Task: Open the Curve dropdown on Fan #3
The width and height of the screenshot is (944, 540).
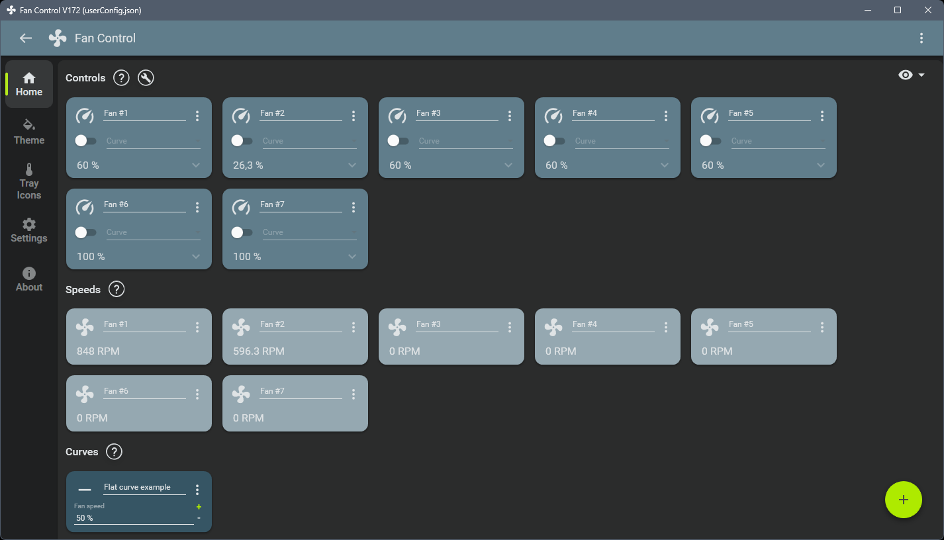Action: tap(465, 140)
